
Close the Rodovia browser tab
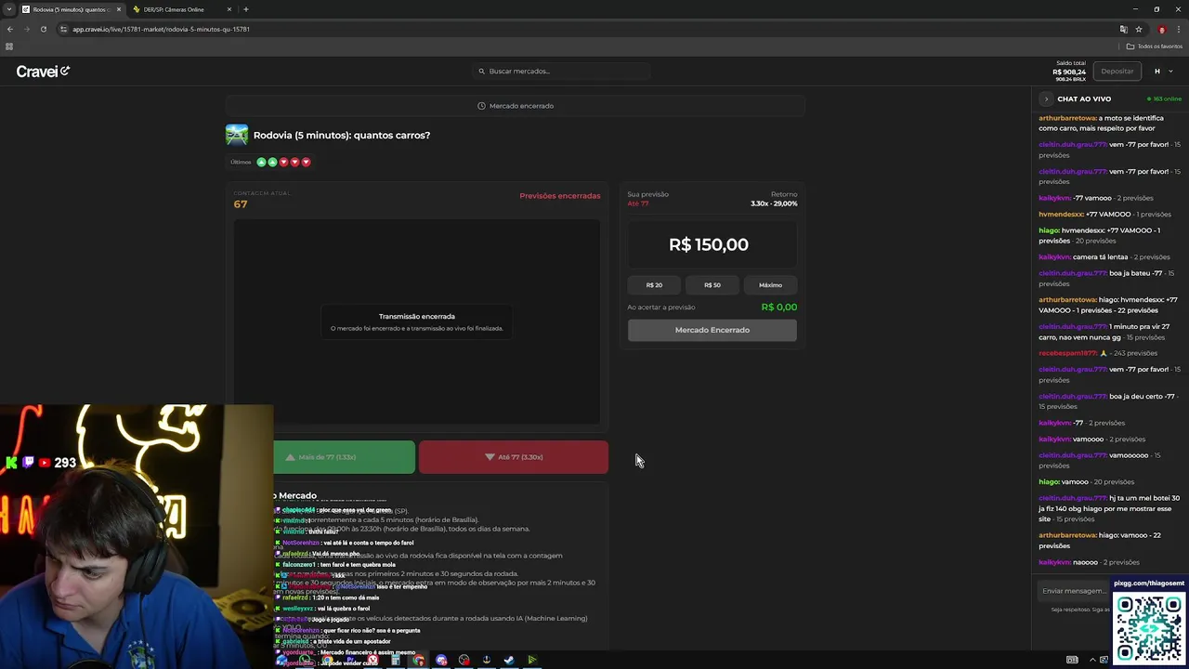point(118,9)
